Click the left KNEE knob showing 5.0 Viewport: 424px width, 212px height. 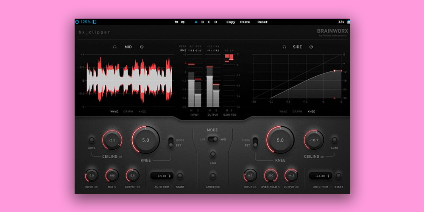pyautogui.click(x=145, y=140)
